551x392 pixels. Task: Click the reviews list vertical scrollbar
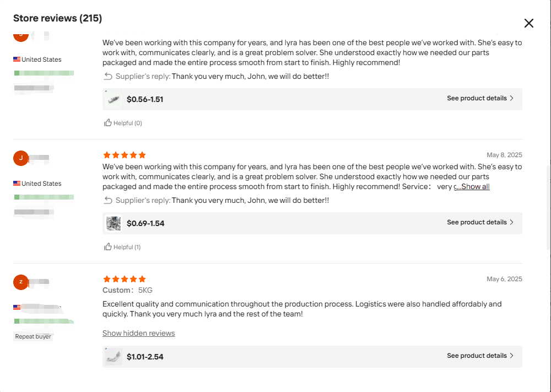click(x=549, y=207)
